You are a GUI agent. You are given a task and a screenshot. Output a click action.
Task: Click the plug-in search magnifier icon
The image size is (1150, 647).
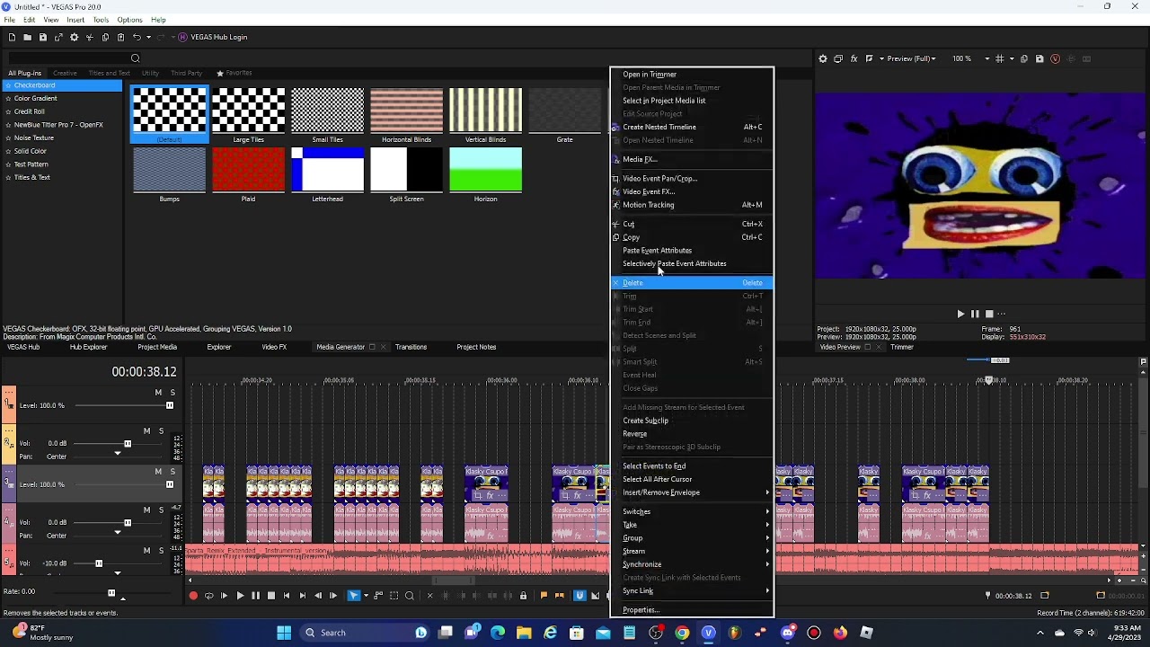pos(136,58)
